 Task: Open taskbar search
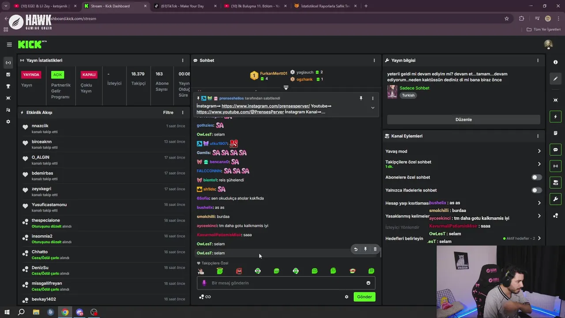pyautogui.click(x=21, y=312)
